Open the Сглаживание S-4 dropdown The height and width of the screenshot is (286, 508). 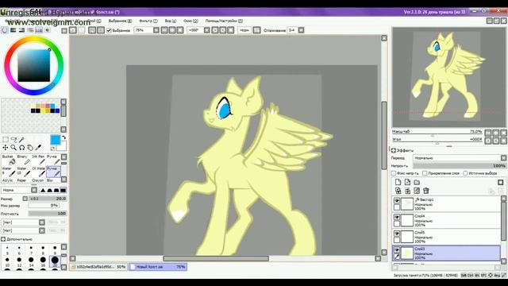coord(296,30)
